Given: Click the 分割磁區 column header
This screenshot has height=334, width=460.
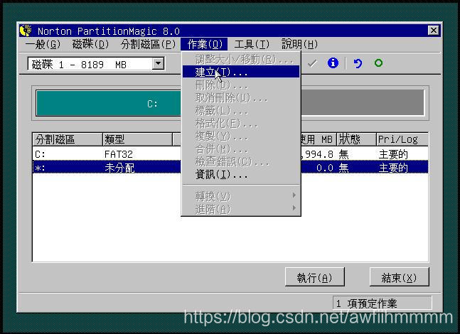Looking at the screenshot, I should 67,139.
